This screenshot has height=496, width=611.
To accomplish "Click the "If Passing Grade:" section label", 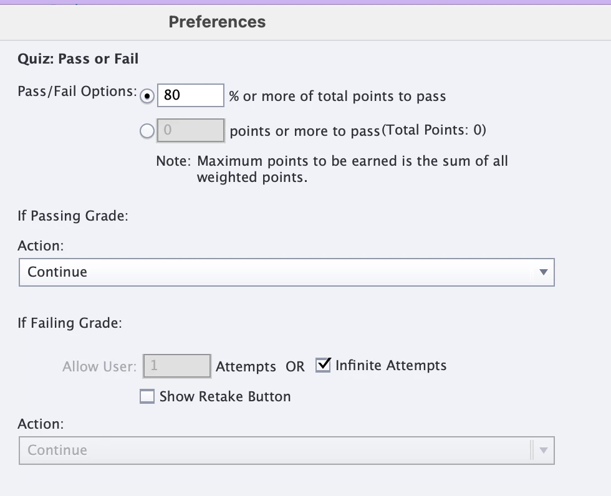I will tap(72, 216).
